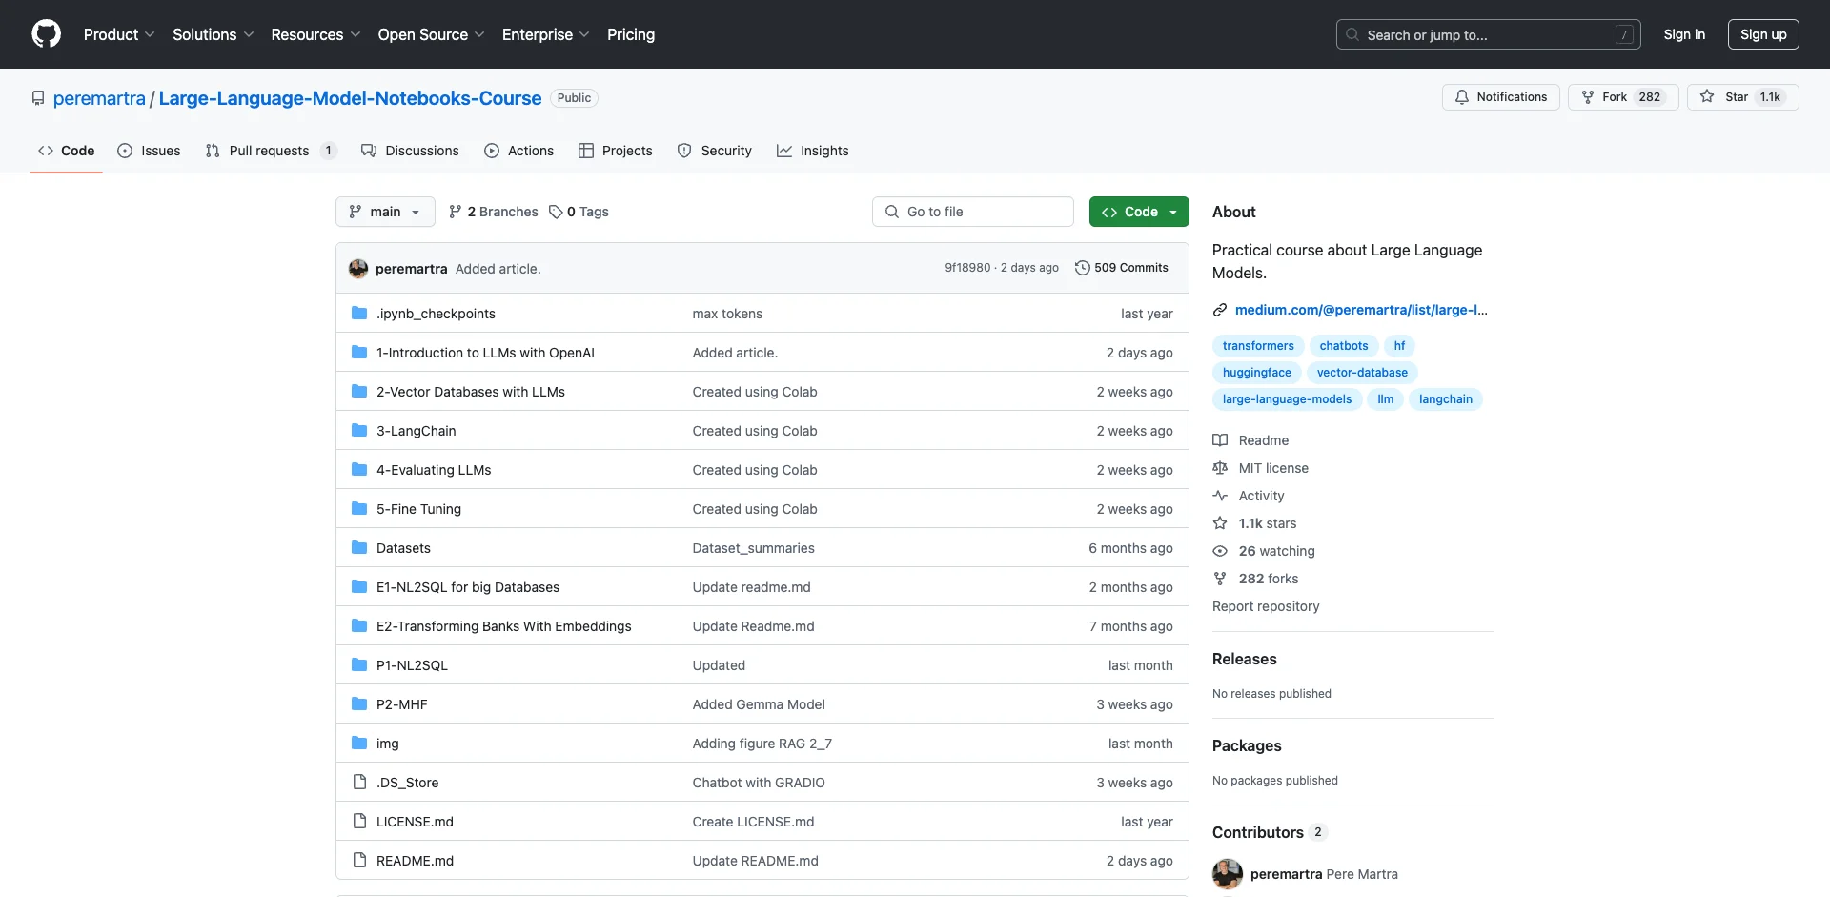Click the notifications bell icon

(x=1461, y=97)
